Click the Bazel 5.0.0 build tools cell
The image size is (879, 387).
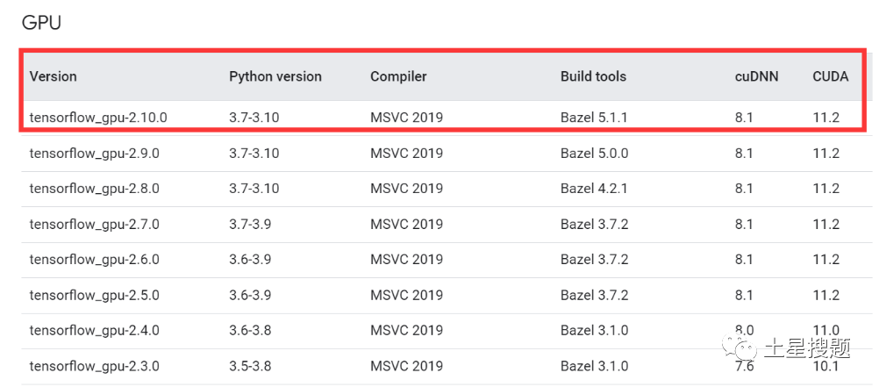(x=594, y=153)
